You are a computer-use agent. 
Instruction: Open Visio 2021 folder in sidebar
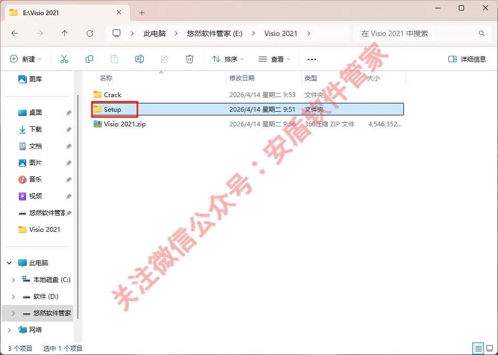(x=39, y=229)
